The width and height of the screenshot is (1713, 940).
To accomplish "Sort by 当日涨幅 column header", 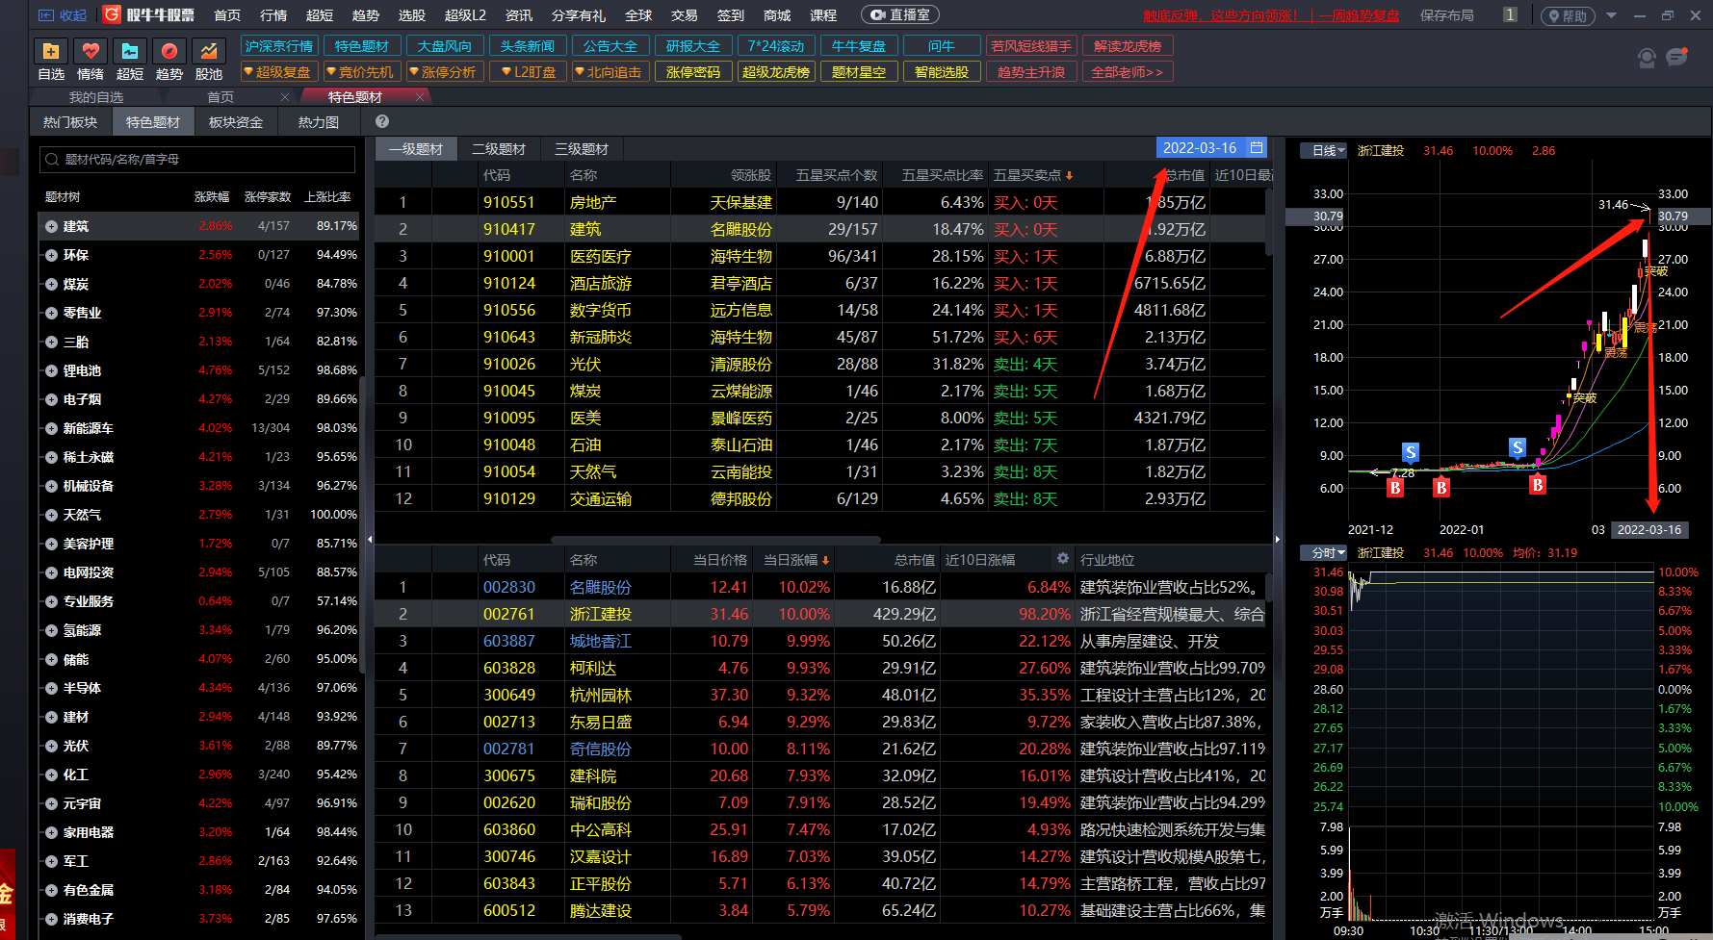I will coord(795,560).
